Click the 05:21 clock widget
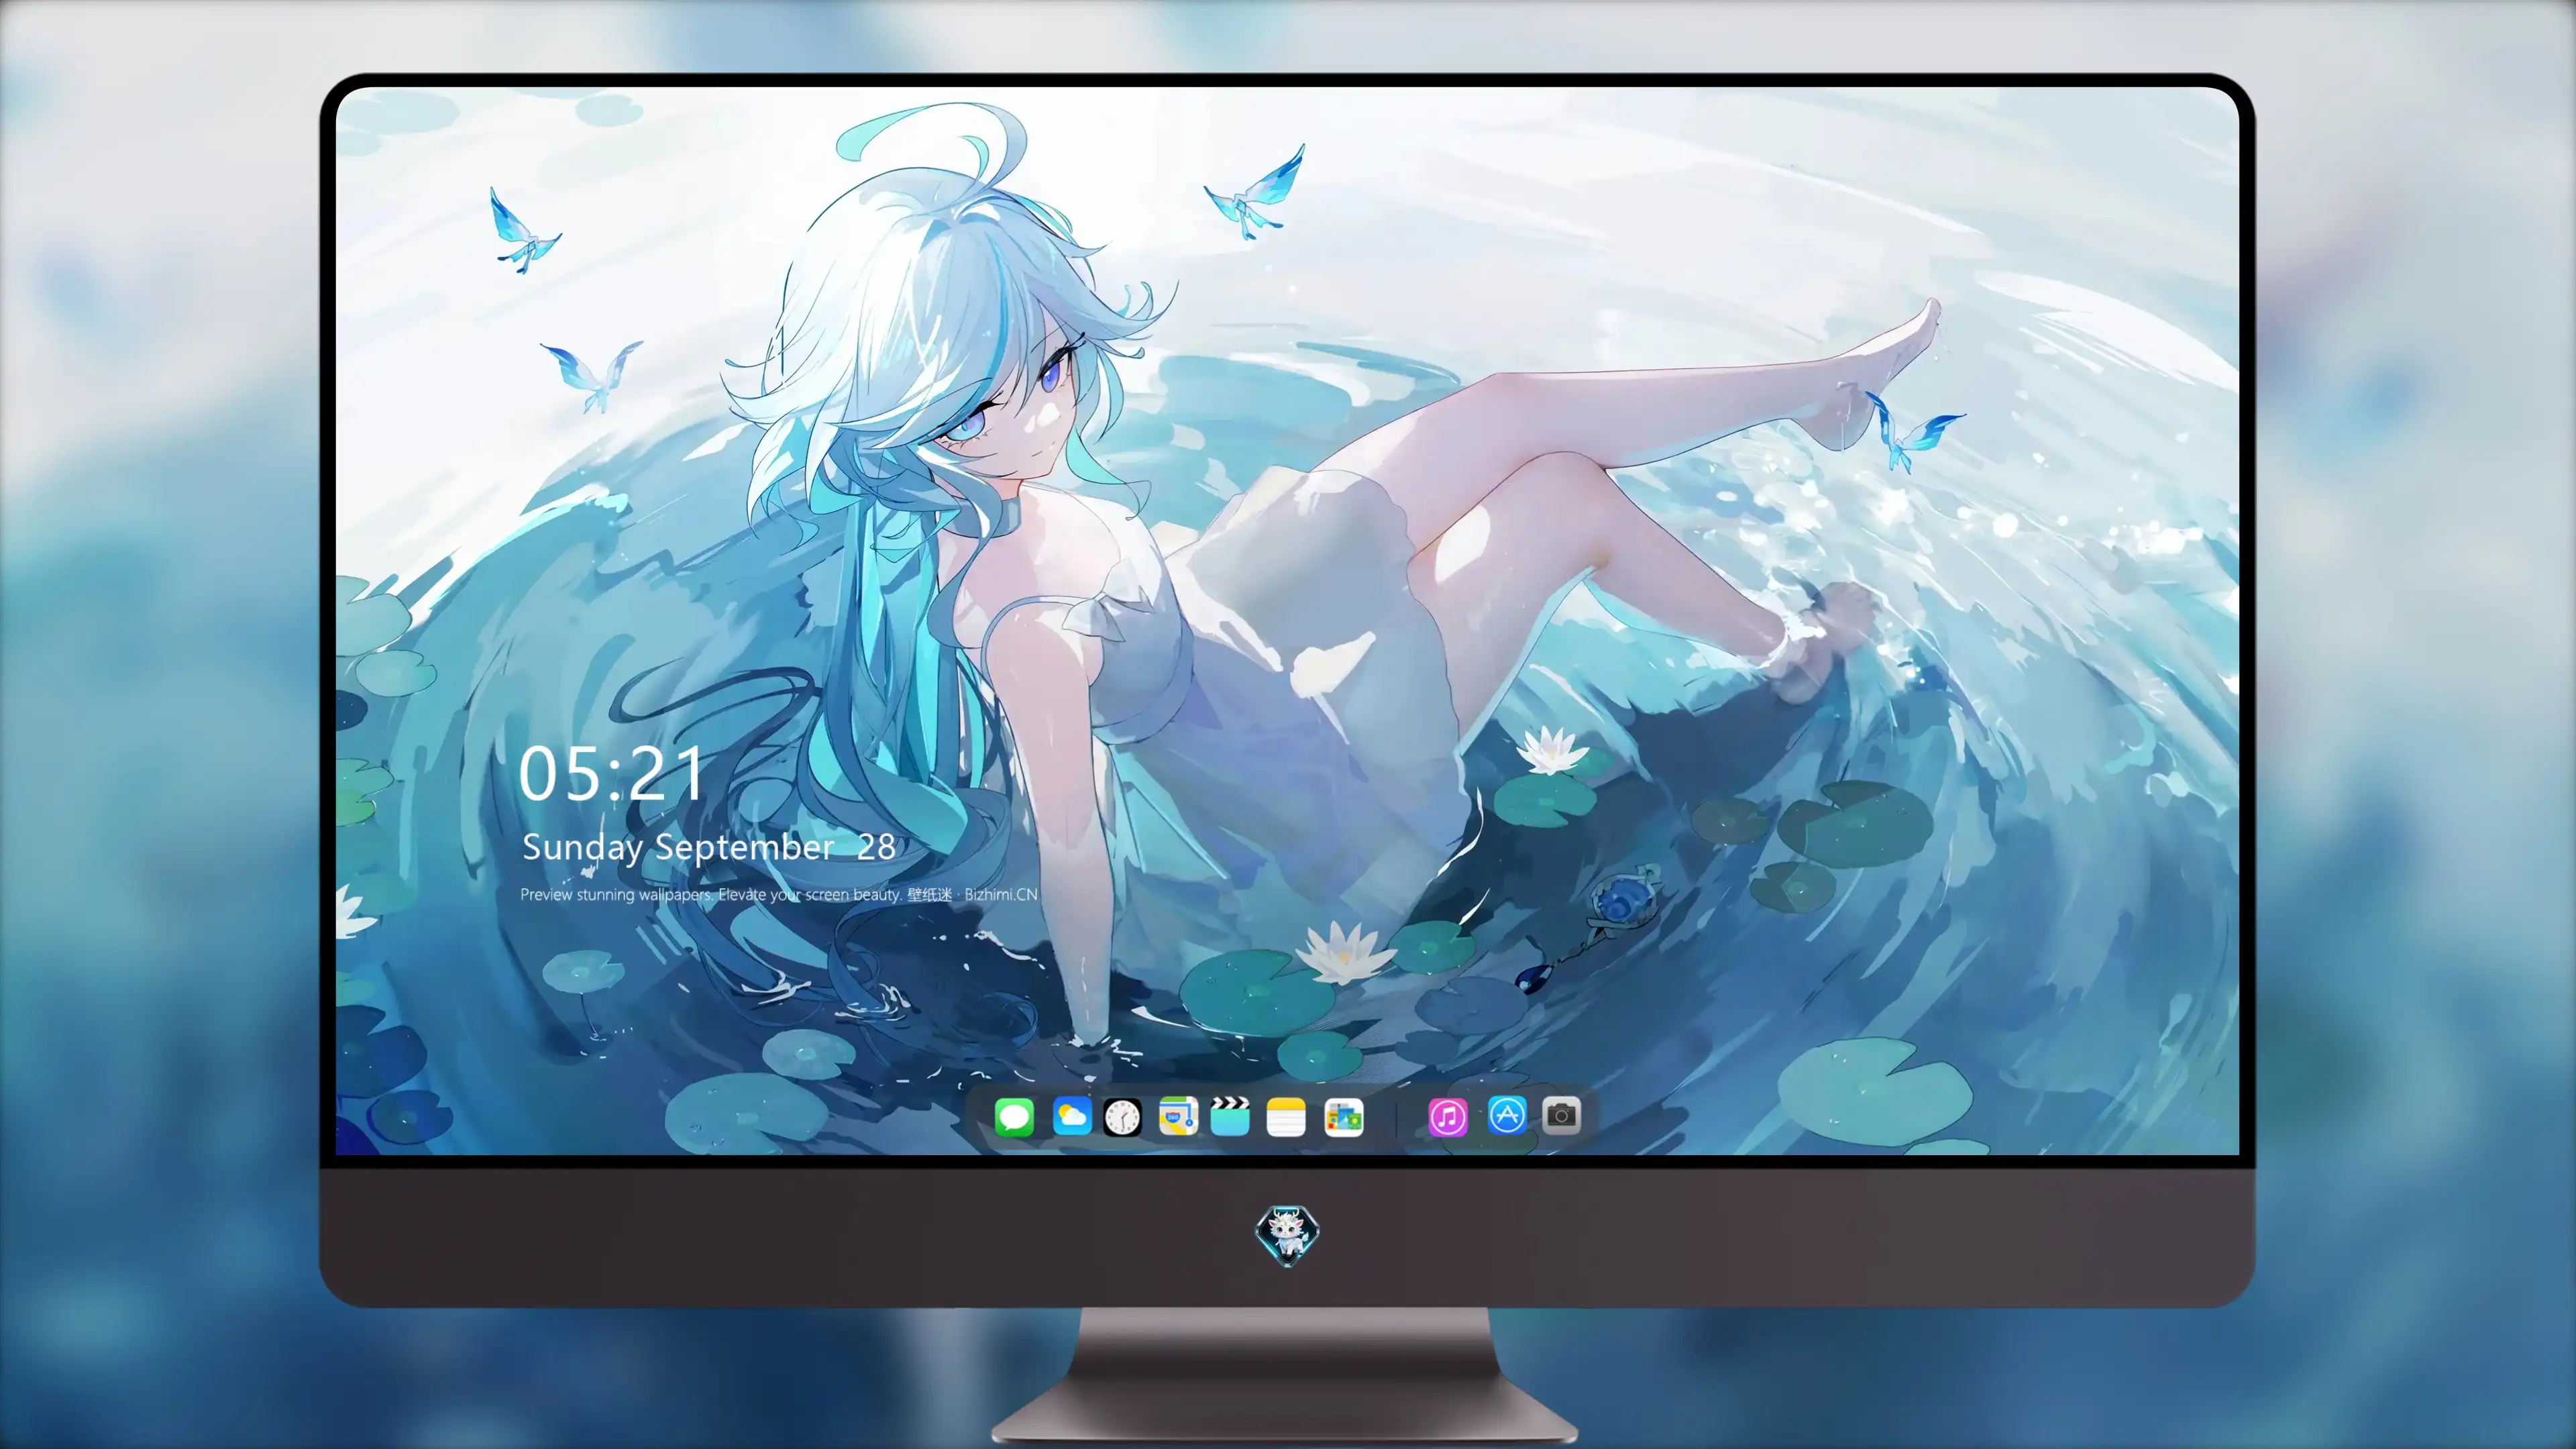 (x=612, y=774)
